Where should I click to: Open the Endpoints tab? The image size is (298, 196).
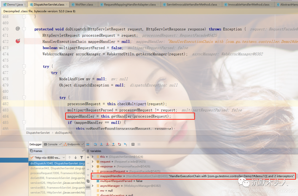click(x=73, y=144)
